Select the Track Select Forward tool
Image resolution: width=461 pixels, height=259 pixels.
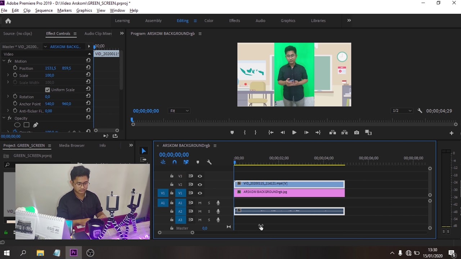pyautogui.click(x=144, y=159)
